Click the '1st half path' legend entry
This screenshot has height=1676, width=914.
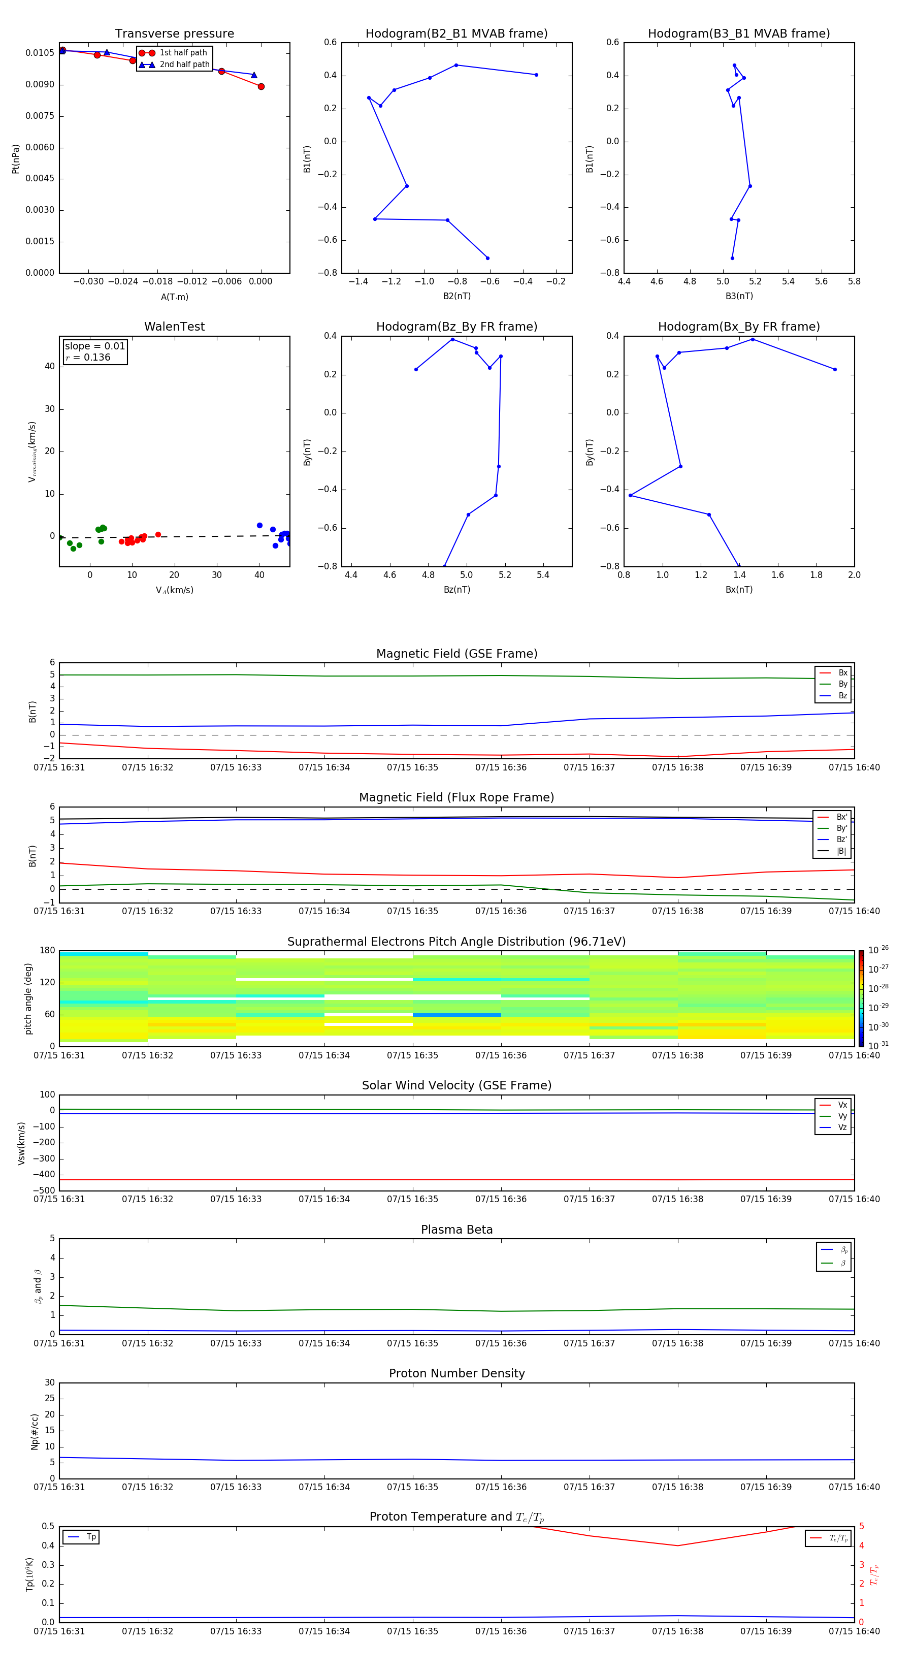click(174, 53)
